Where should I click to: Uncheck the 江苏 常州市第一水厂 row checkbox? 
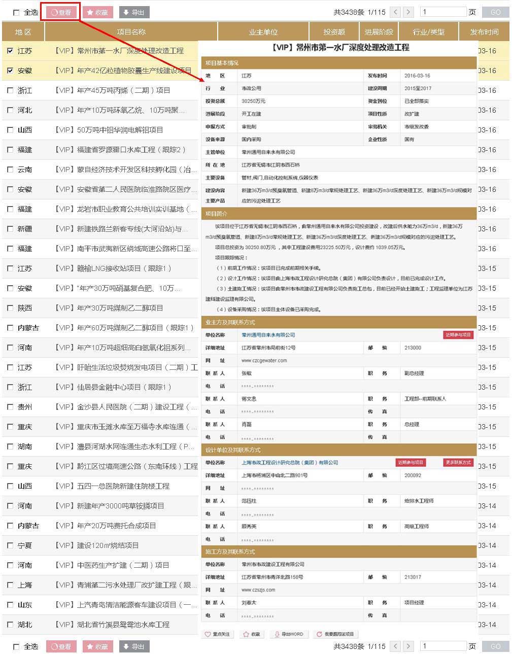click(10, 51)
